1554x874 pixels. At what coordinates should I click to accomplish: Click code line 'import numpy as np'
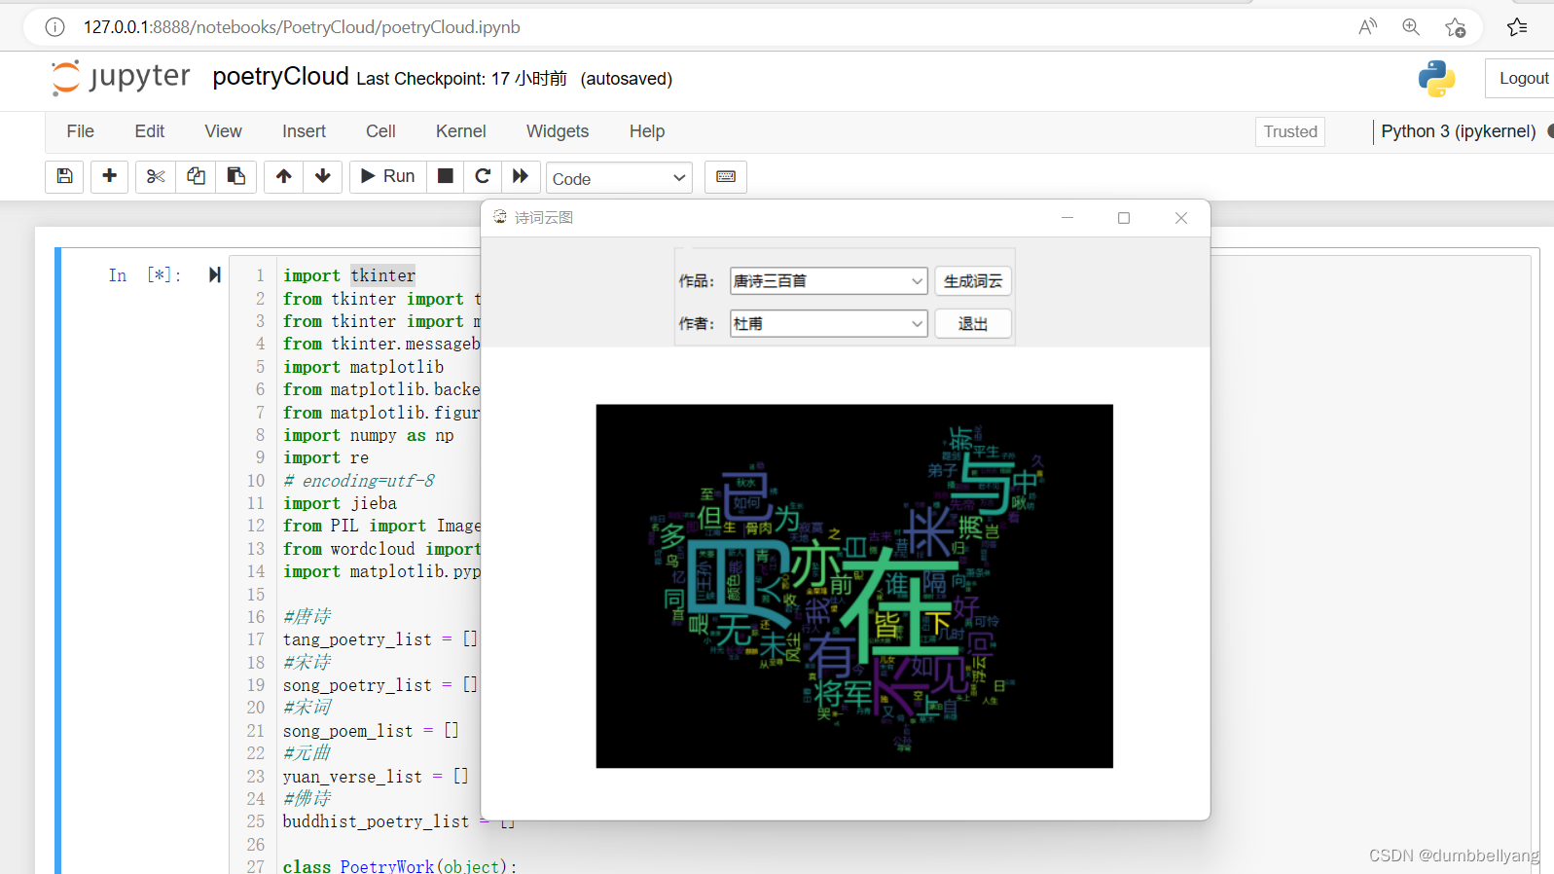368,435
